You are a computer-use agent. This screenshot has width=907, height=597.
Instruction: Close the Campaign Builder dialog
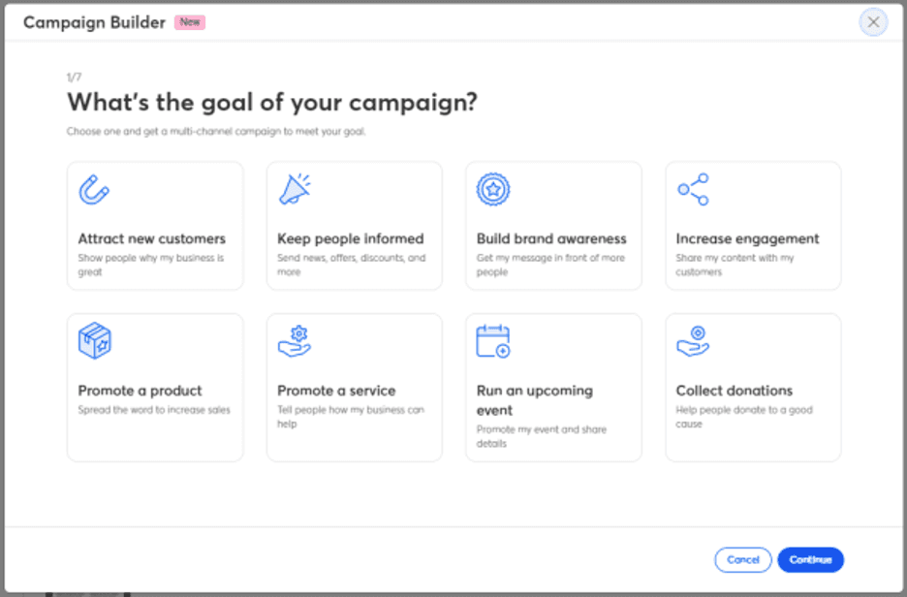pos(873,22)
